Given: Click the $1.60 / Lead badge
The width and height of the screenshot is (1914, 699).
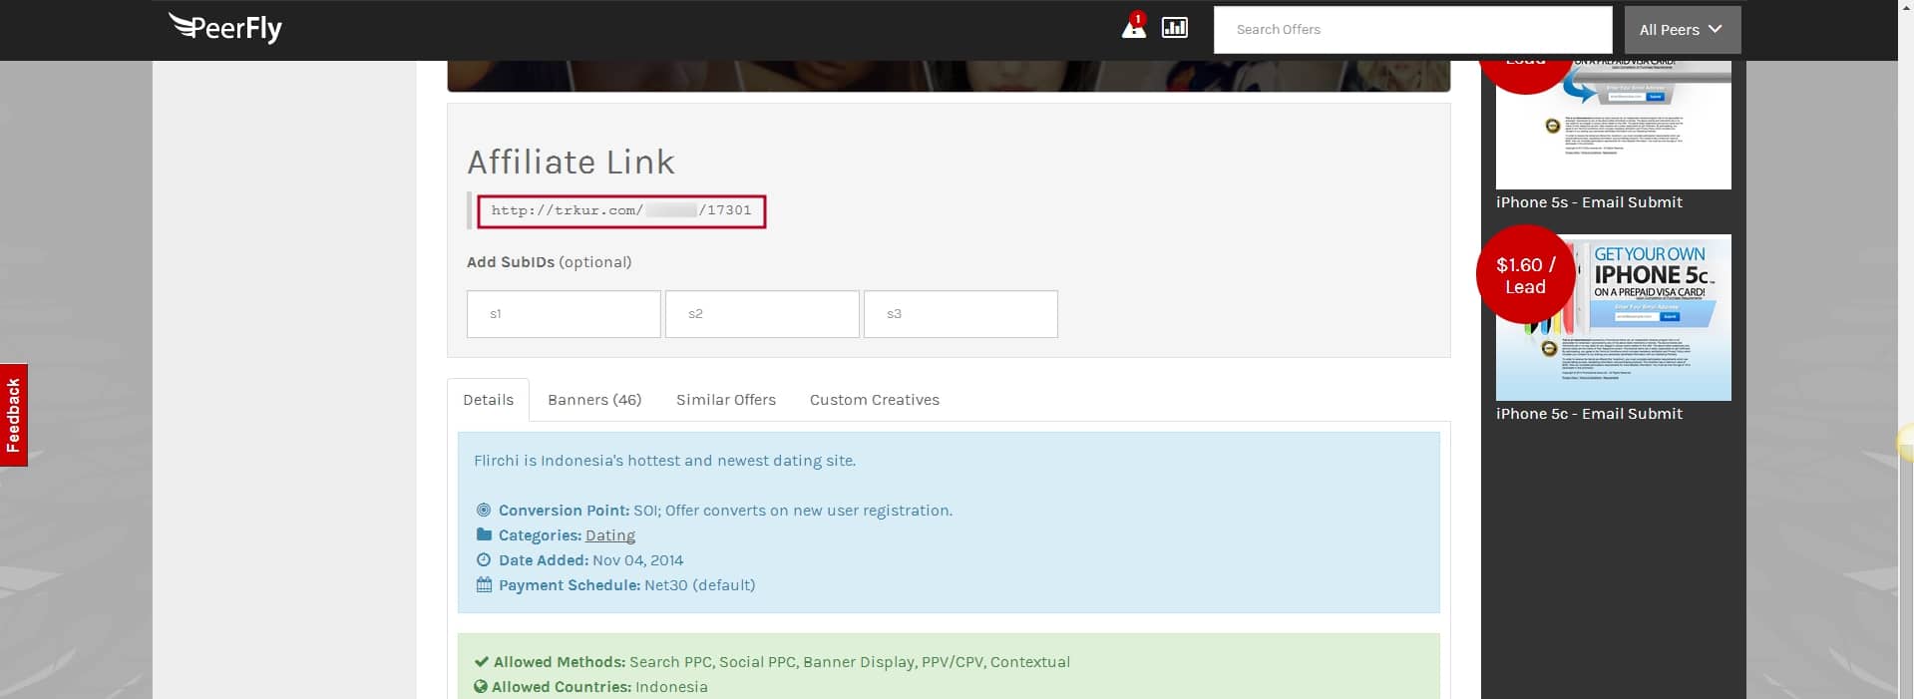Looking at the screenshot, I should point(1525,275).
